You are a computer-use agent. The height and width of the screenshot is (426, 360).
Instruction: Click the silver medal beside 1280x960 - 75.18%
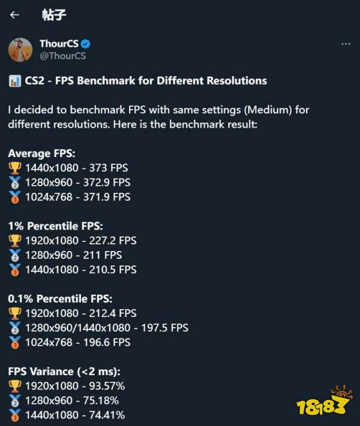point(15,401)
